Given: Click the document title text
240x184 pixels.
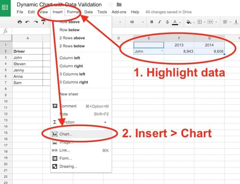Looking at the screenshot, I should point(59,4).
